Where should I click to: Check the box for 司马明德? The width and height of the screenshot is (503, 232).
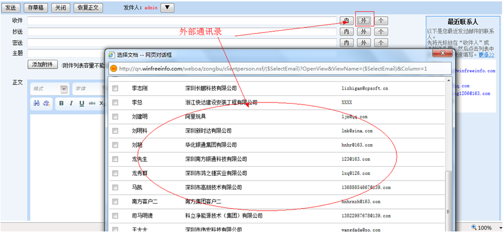pos(115,216)
